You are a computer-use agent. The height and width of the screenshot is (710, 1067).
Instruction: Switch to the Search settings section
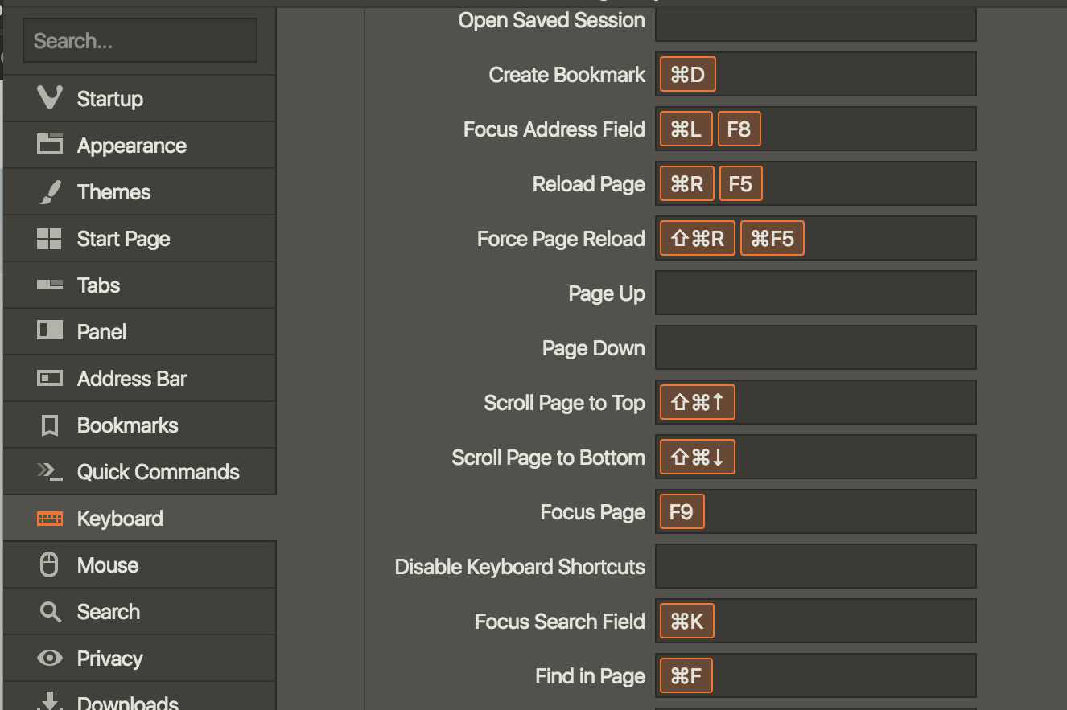point(108,612)
